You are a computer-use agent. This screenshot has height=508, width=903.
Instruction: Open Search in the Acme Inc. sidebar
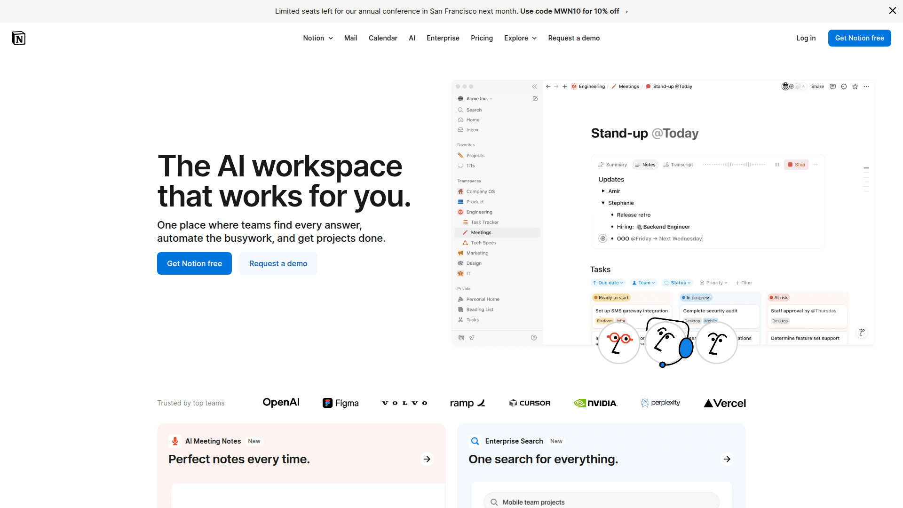(x=474, y=110)
